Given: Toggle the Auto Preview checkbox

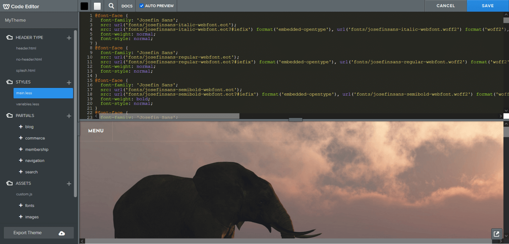Looking at the screenshot, I should (x=142, y=6).
